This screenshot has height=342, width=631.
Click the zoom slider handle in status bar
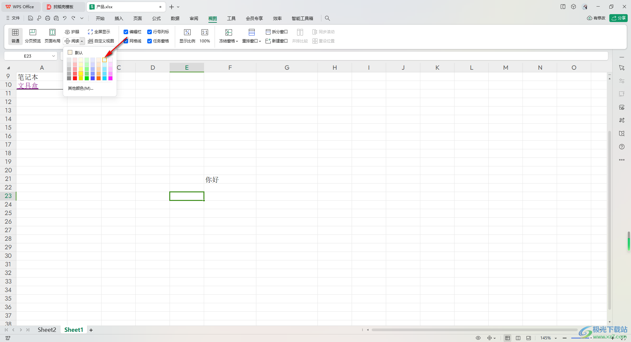[x=591, y=338]
